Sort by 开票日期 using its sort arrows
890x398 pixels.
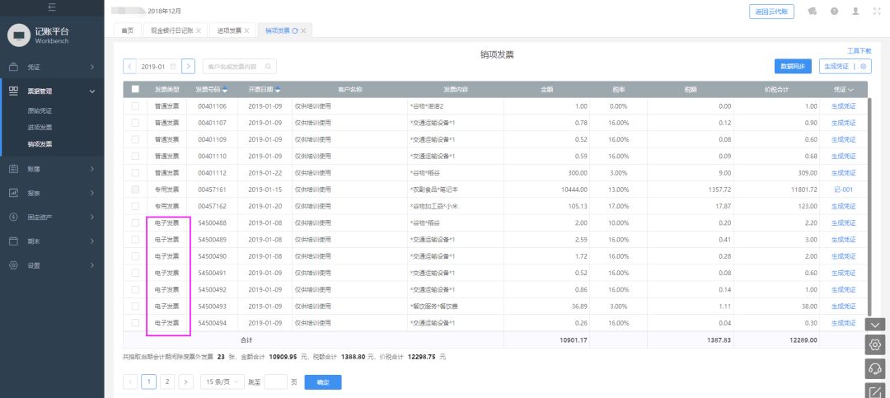[278, 89]
